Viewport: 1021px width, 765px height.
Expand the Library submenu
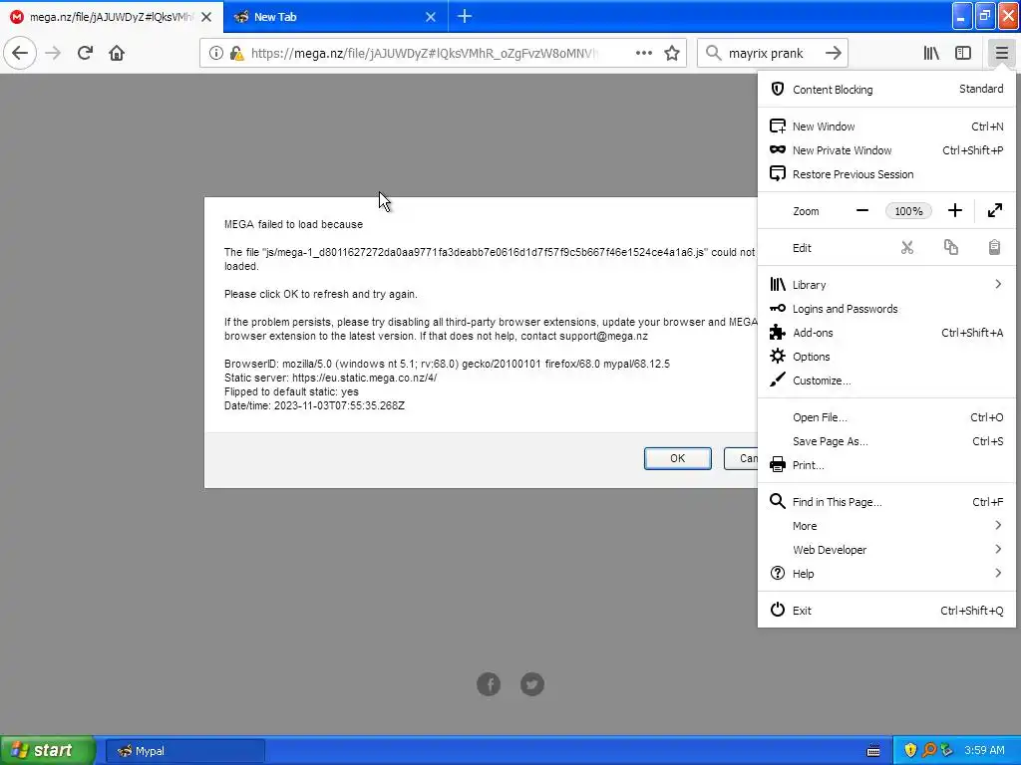click(886, 284)
